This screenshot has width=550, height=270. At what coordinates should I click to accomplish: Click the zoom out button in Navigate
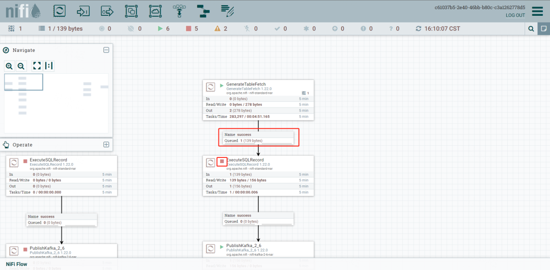(x=21, y=66)
